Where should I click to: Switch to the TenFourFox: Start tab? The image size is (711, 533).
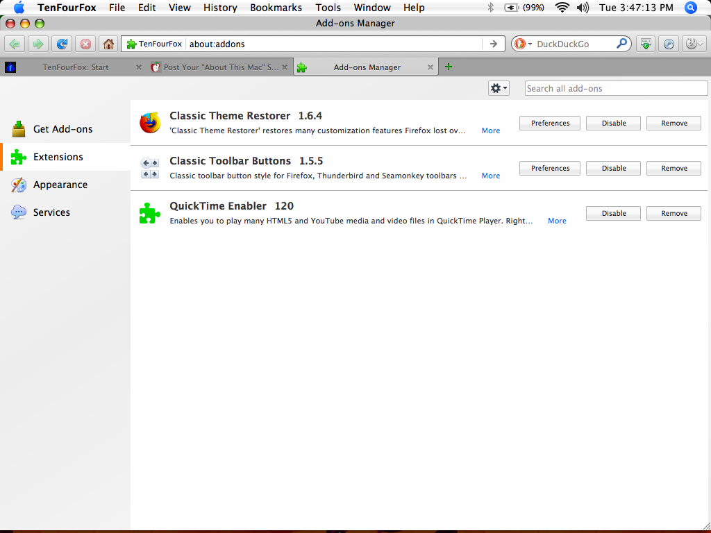72,67
